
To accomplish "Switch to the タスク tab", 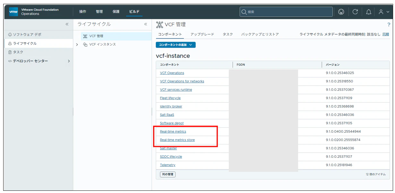I will (x=228, y=34).
